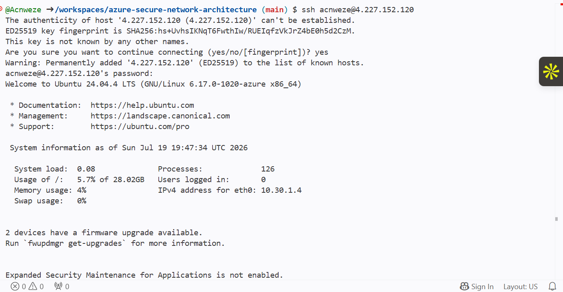Click the (main) branch name in prompt
563x292 pixels.
pyautogui.click(x=274, y=10)
